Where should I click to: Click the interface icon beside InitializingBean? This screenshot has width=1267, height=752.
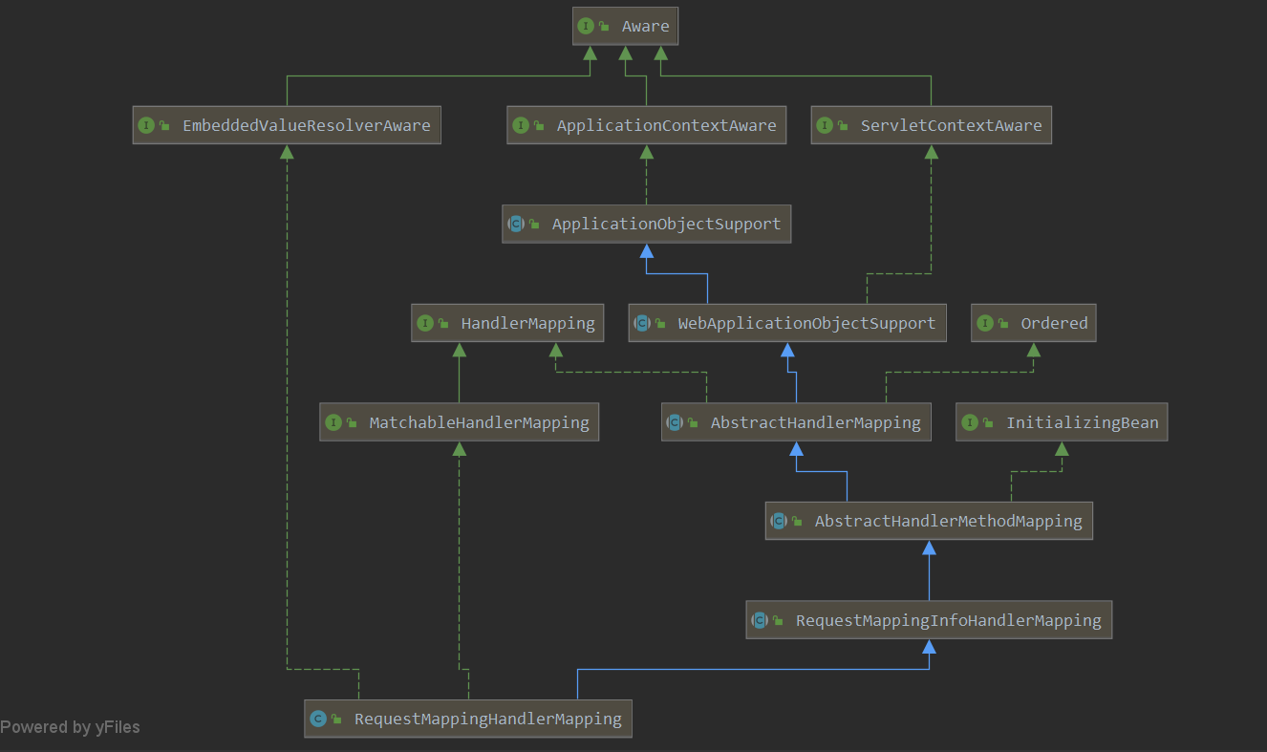coord(970,422)
